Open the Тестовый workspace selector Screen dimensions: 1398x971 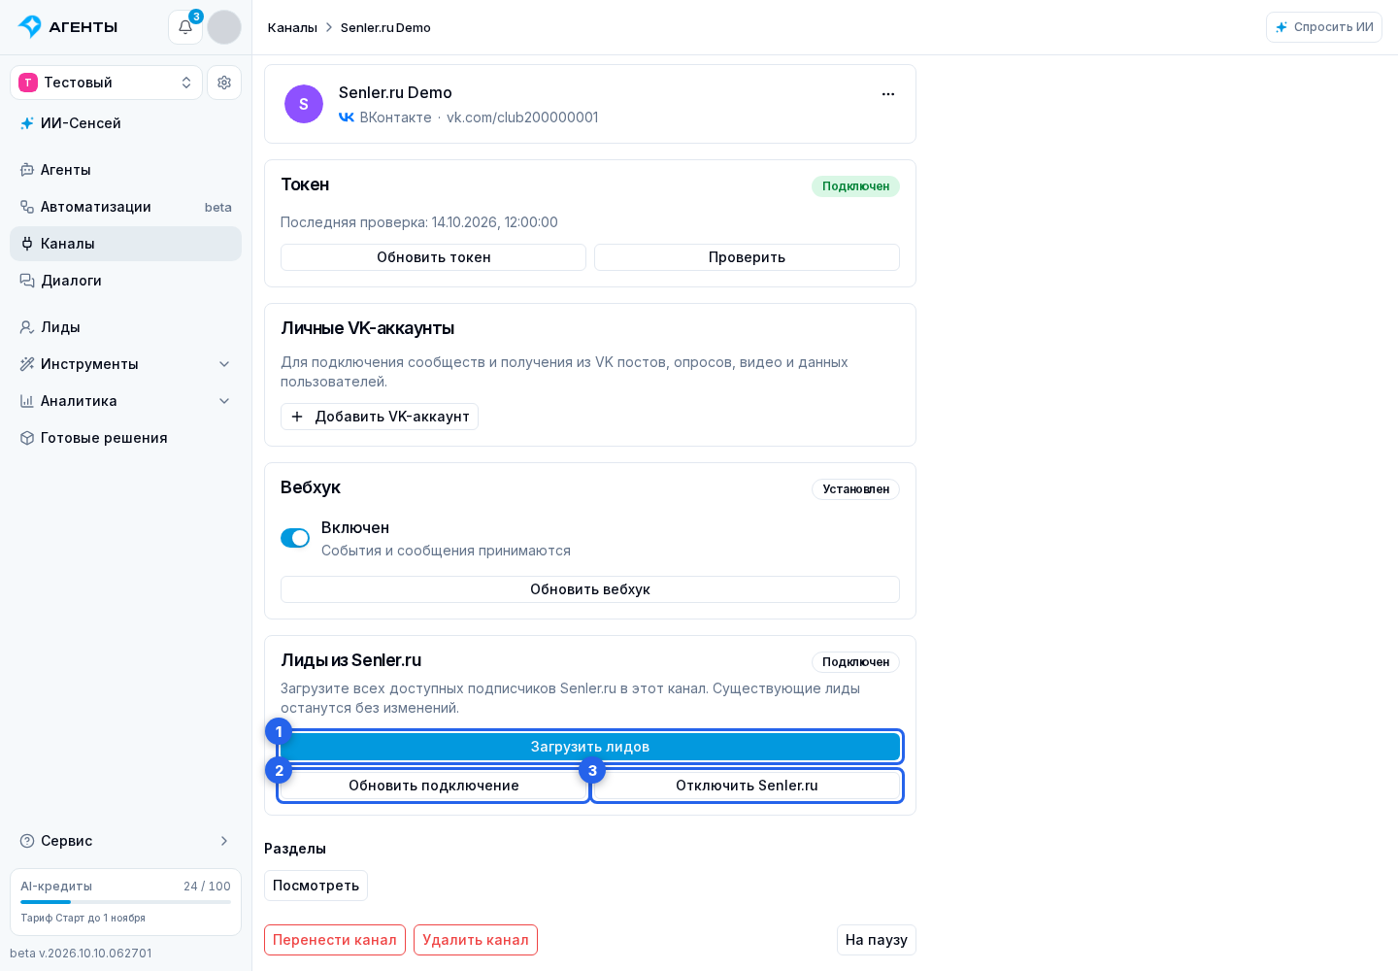pyautogui.click(x=107, y=83)
